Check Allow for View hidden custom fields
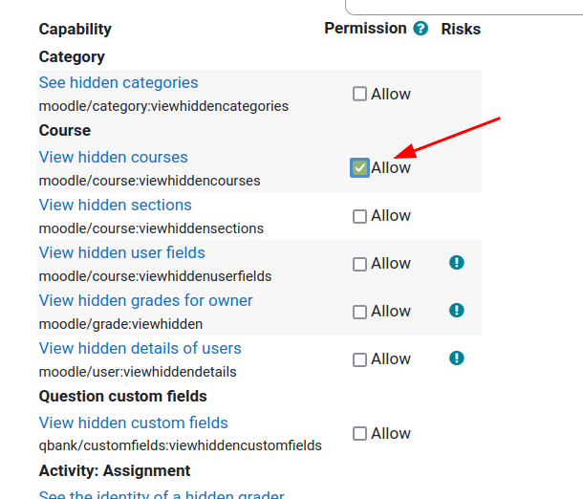Screen dimensions: 583x499 359,433
